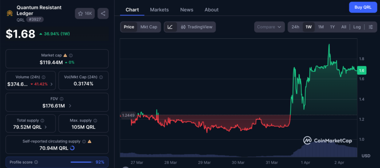The width and height of the screenshot is (380, 168).
Task: Click Market cap warning triangle icon
Action: coord(65,55)
